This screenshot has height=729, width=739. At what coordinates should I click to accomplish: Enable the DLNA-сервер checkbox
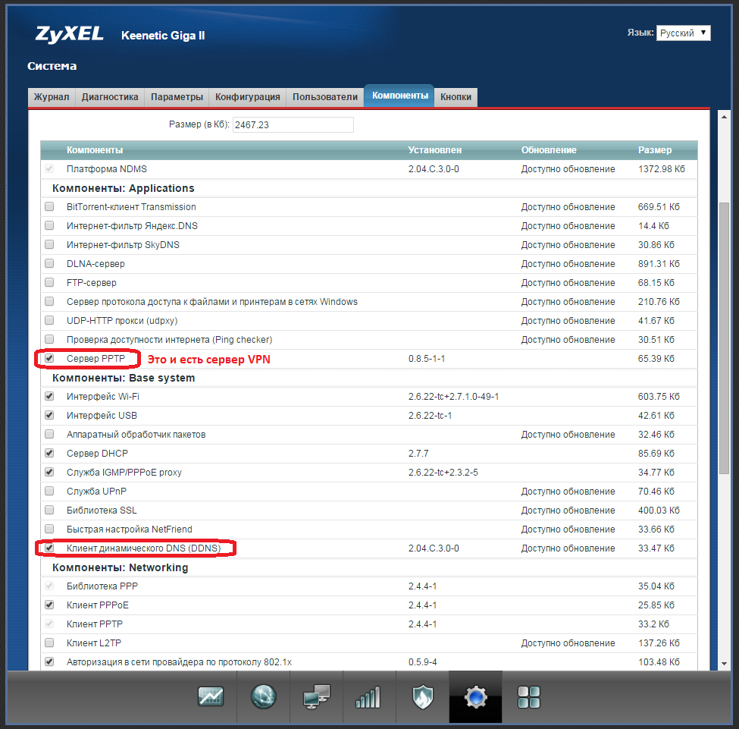click(x=49, y=263)
